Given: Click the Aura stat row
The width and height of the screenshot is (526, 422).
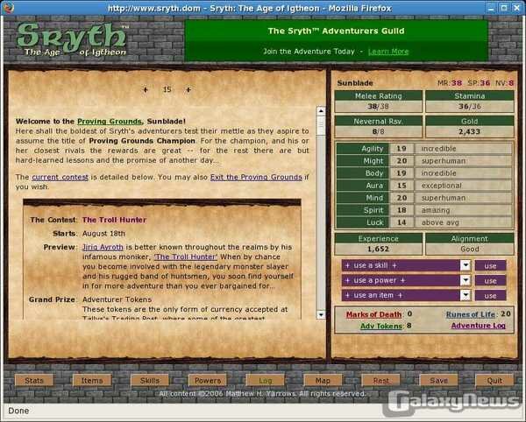Looking at the screenshot, I should [424, 186].
